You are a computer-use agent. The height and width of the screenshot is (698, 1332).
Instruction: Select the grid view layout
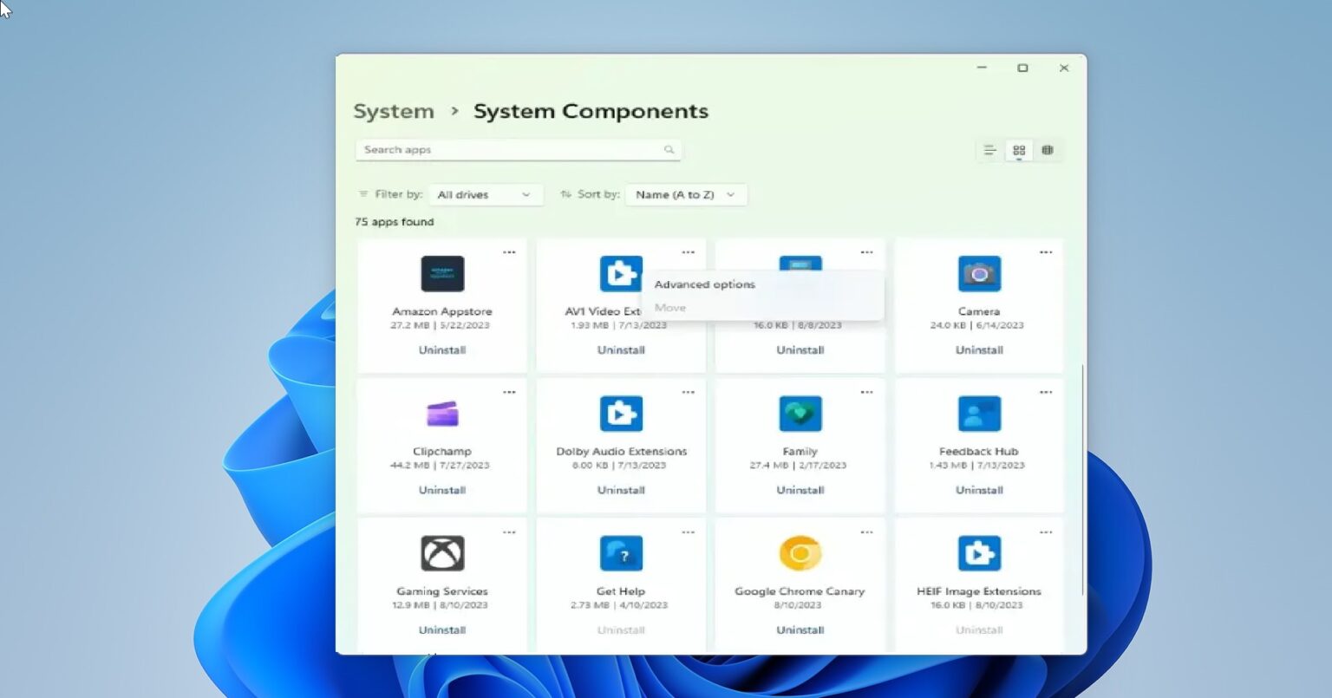(1018, 149)
